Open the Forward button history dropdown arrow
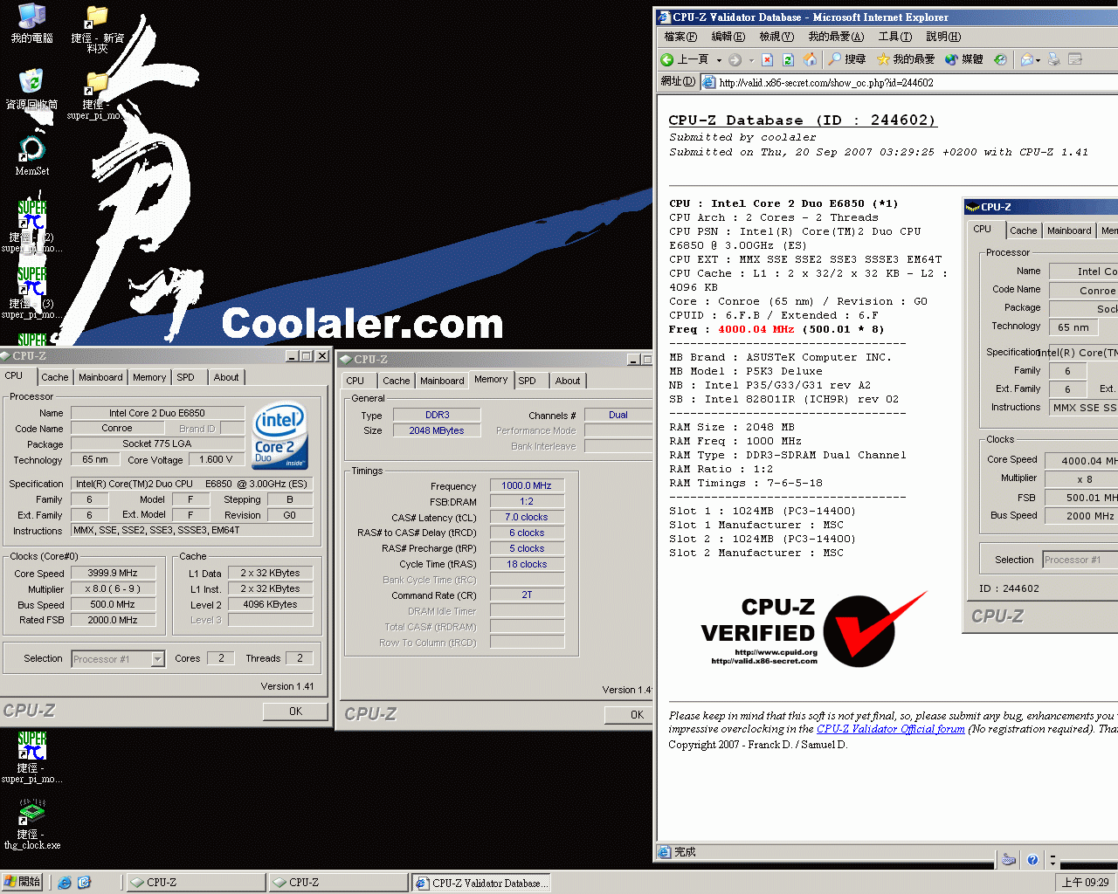Viewport: 1118px width, 894px height. (x=751, y=60)
